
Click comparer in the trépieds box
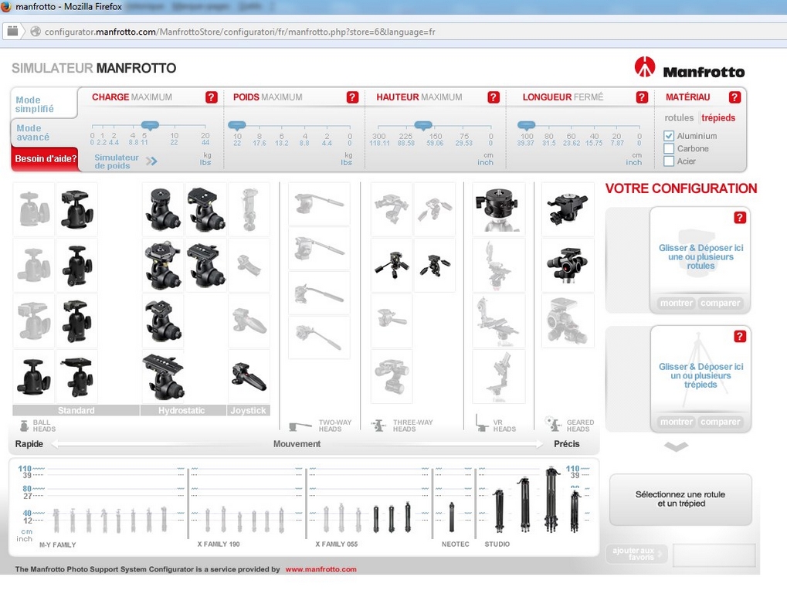[x=721, y=422]
